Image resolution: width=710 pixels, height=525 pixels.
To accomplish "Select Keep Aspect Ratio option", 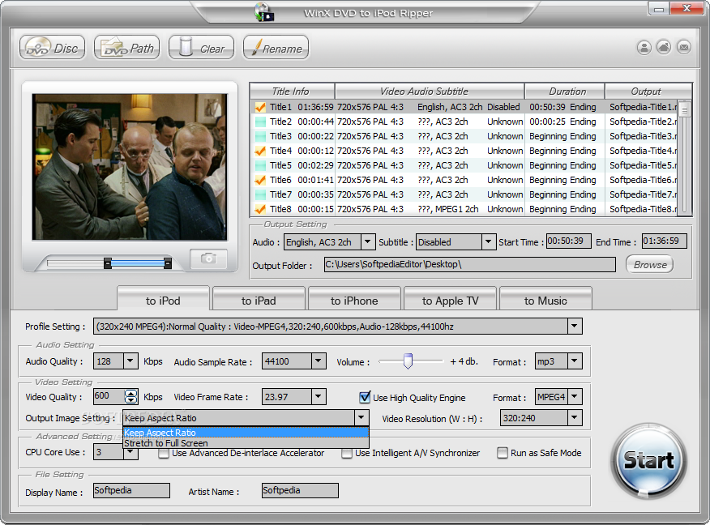I will pos(246,433).
